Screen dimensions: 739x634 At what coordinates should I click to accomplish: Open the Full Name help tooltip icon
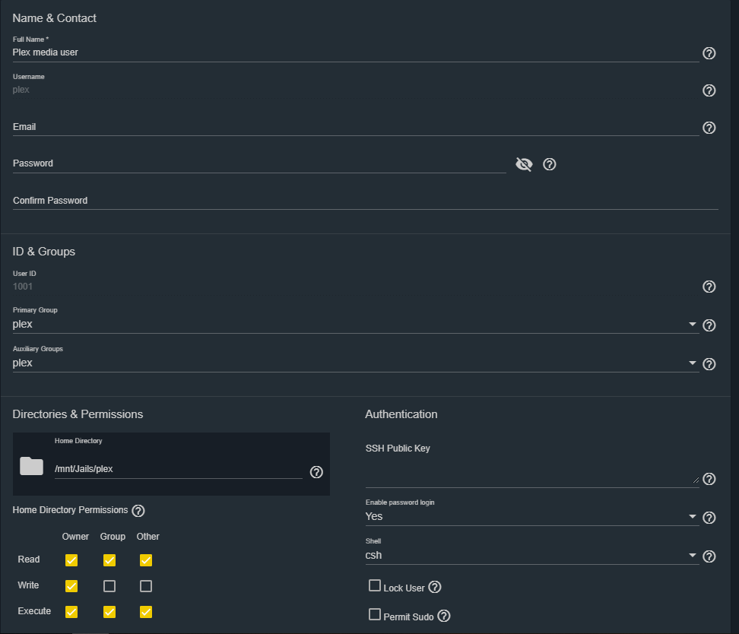click(x=709, y=53)
